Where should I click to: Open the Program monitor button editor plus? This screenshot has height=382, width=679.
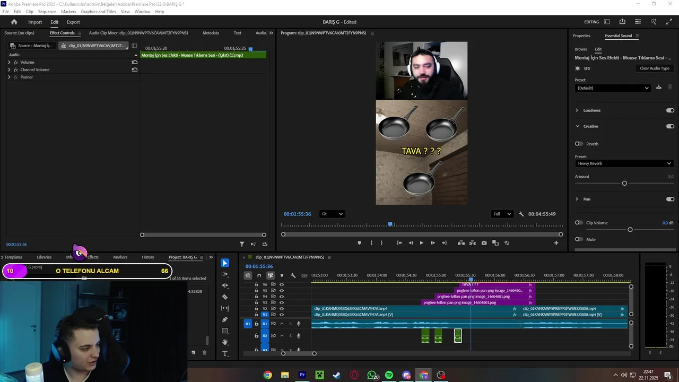pyautogui.click(x=556, y=243)
